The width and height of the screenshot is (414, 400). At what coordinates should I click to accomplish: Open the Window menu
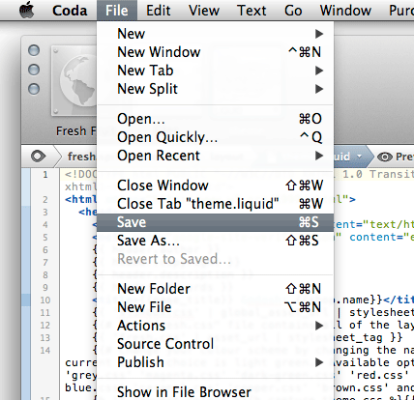[345, 11]
